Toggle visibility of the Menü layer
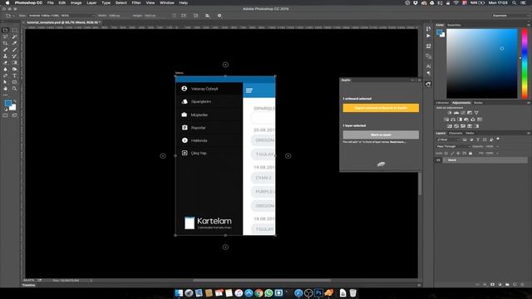Image resolution: width=532 pixels, height=299 pixels. 438,160
